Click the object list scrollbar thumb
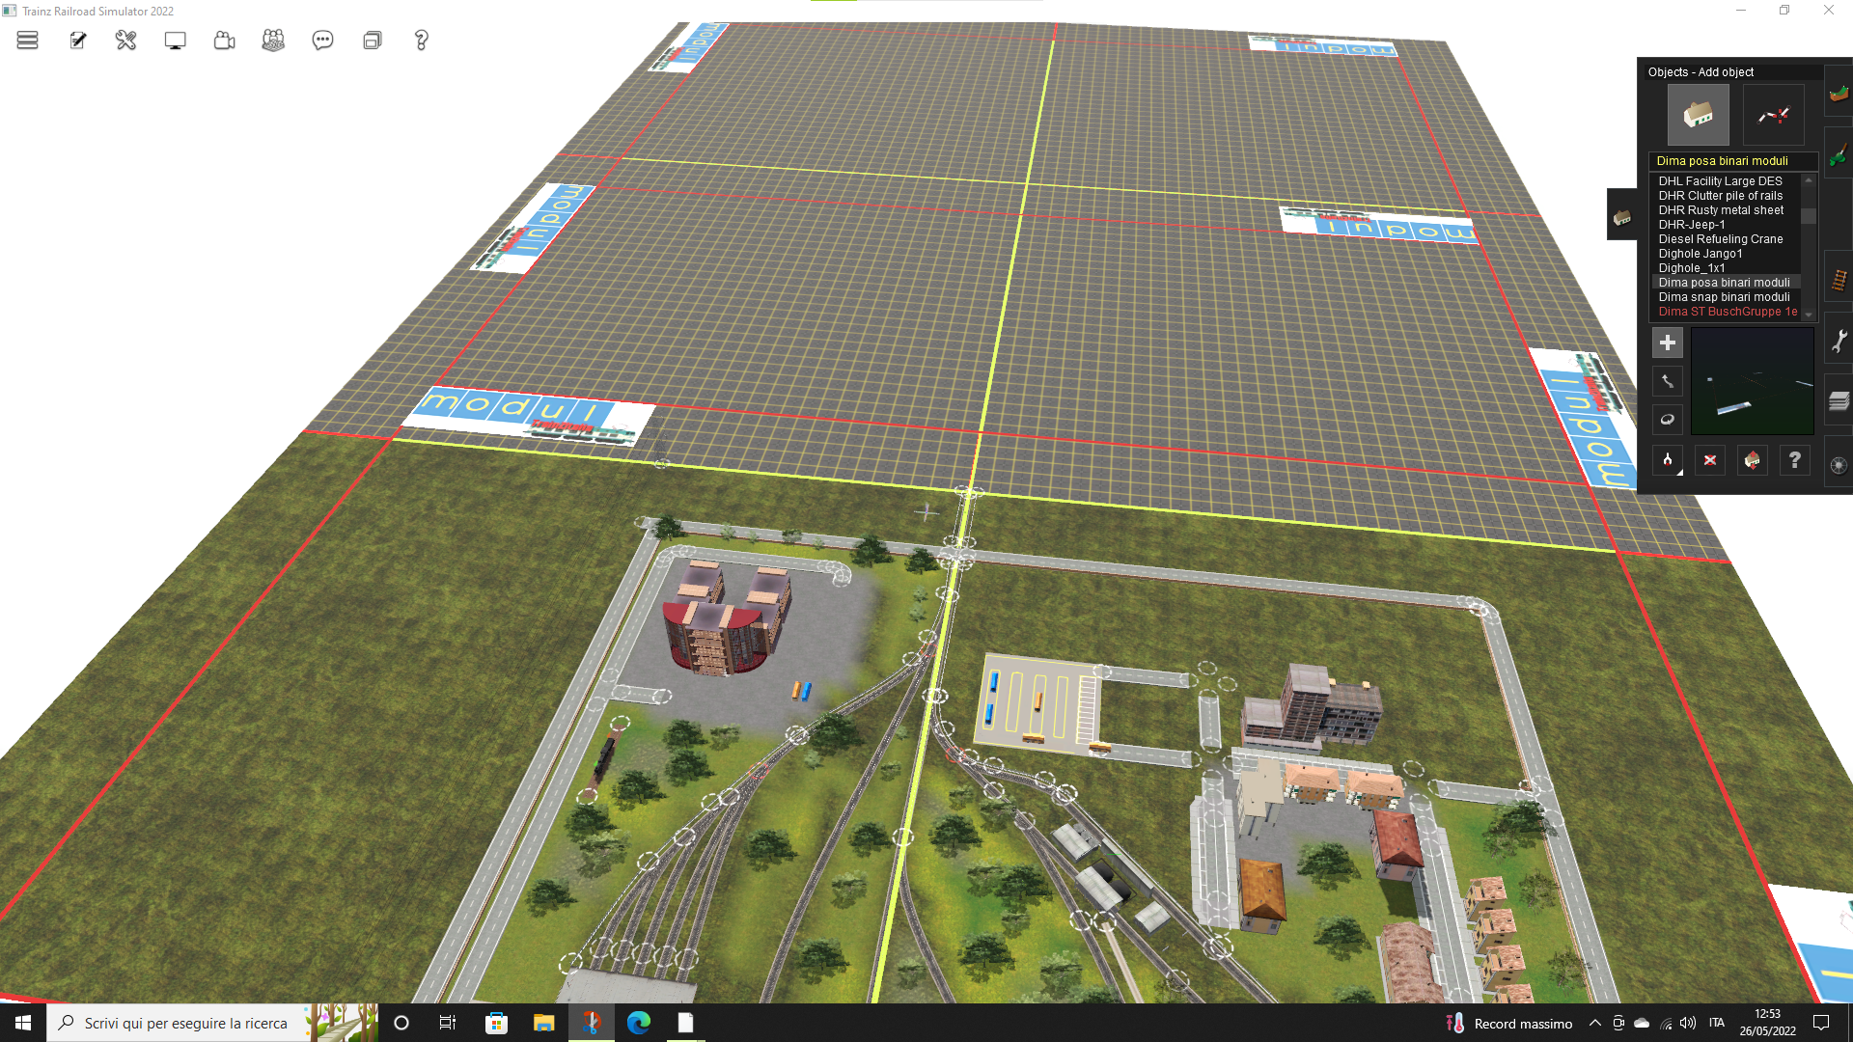 (1809, 216)
